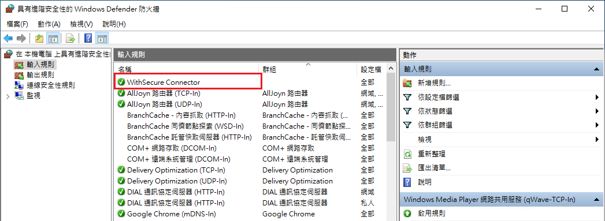Open the 檔案(F) menu

point(17,24)
